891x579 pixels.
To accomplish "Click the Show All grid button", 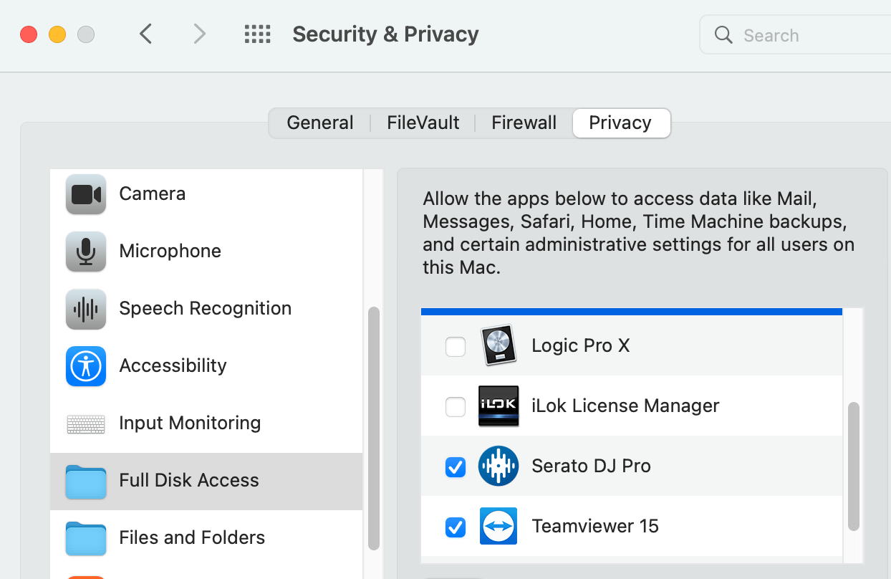I will tap(257, 34).
